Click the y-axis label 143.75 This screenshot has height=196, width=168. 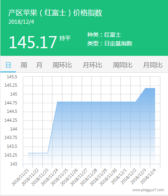11,137
